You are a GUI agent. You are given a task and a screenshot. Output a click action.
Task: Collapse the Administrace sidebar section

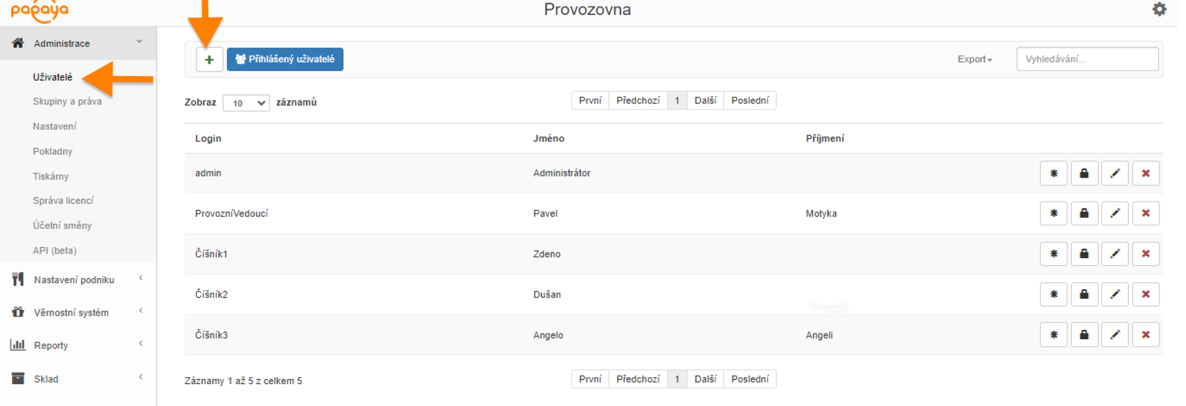[78, 43]
